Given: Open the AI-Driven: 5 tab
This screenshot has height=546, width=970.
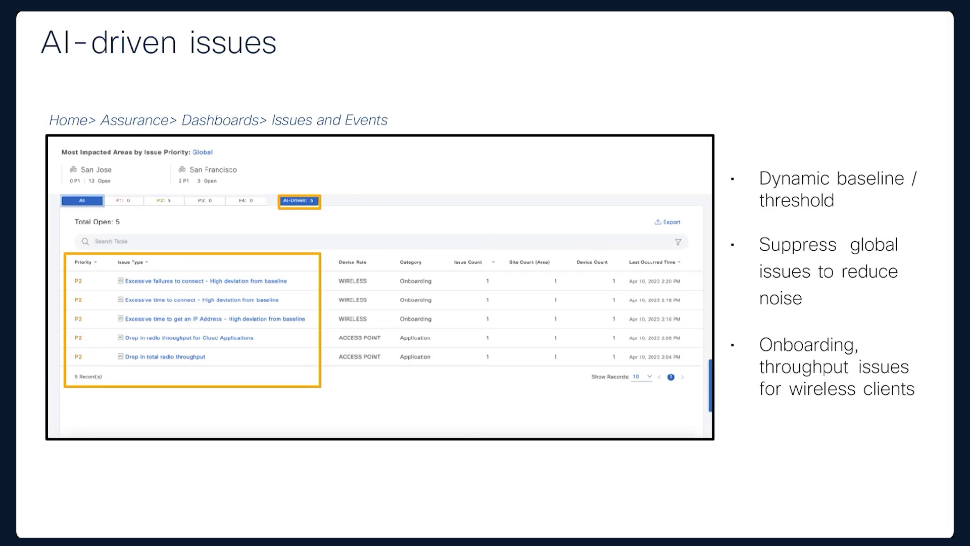Looking at the screenshot, I should [299, 201].
